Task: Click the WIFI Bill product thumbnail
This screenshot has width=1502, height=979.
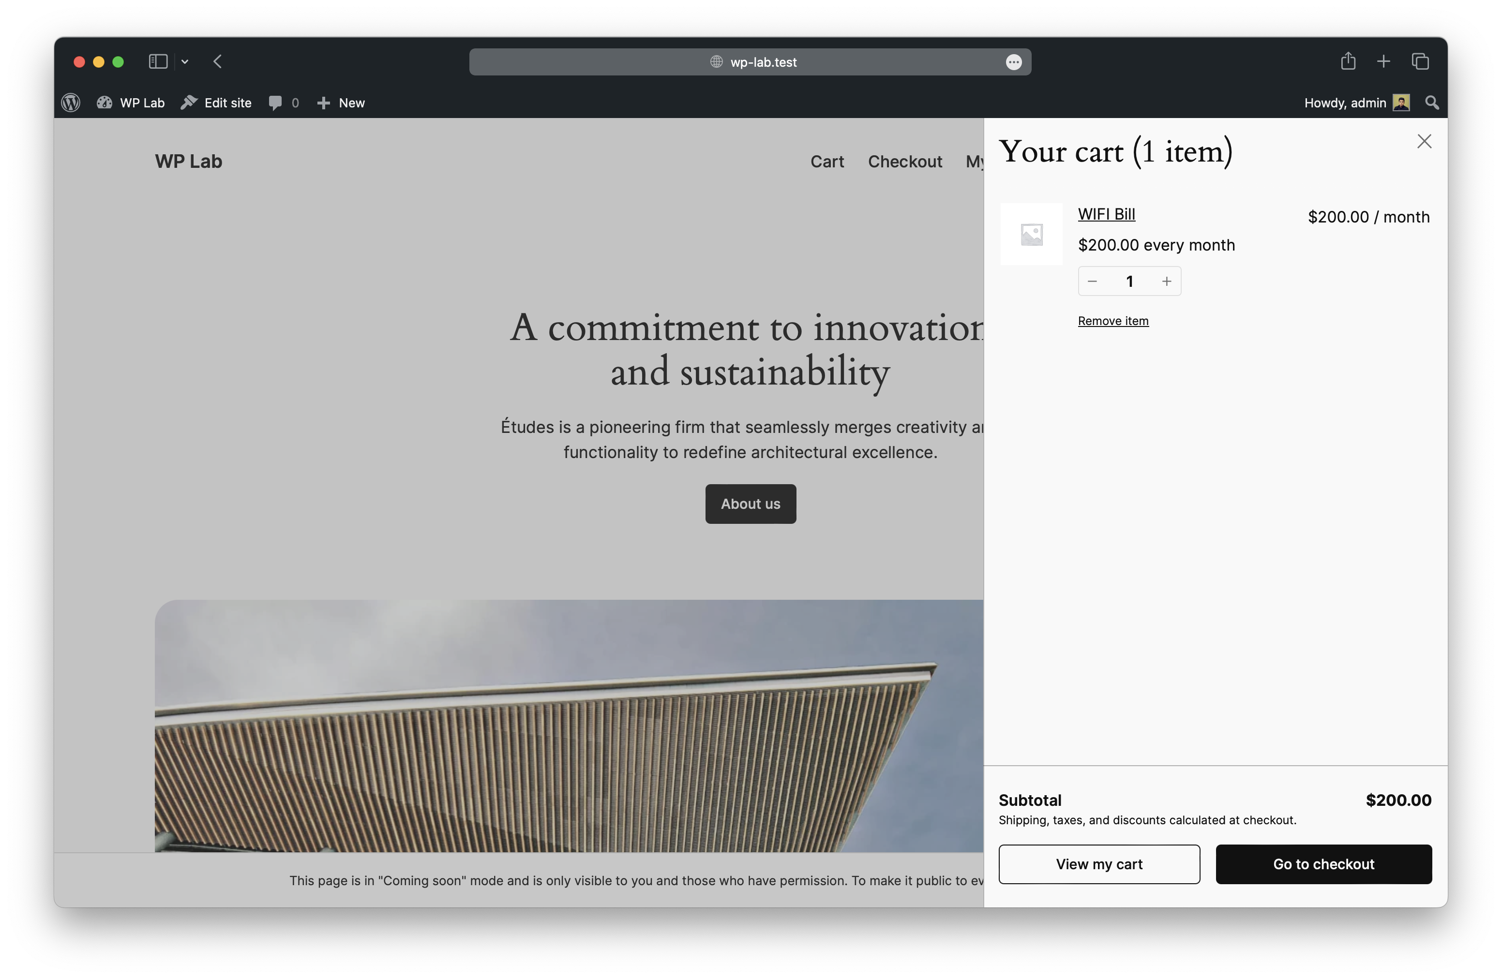Action: pos(1031,234)
